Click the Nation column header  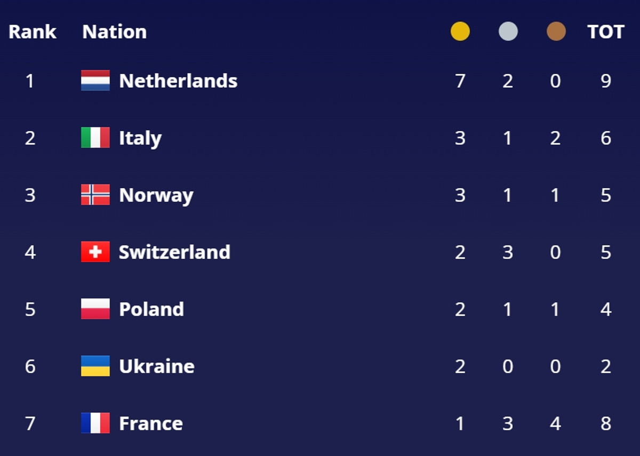point(114,32)
